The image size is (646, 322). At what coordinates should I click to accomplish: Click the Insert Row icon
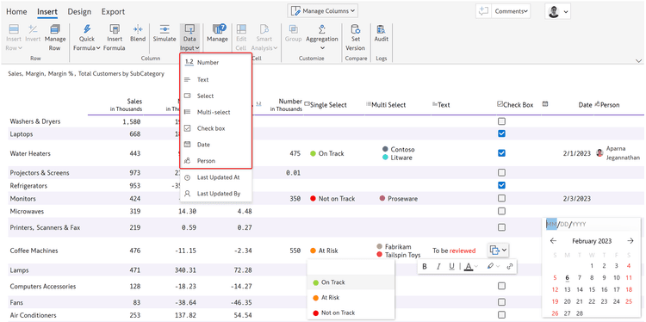coord(14,29)
